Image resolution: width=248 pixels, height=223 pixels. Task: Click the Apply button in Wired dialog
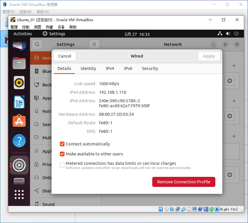point(209,56)
